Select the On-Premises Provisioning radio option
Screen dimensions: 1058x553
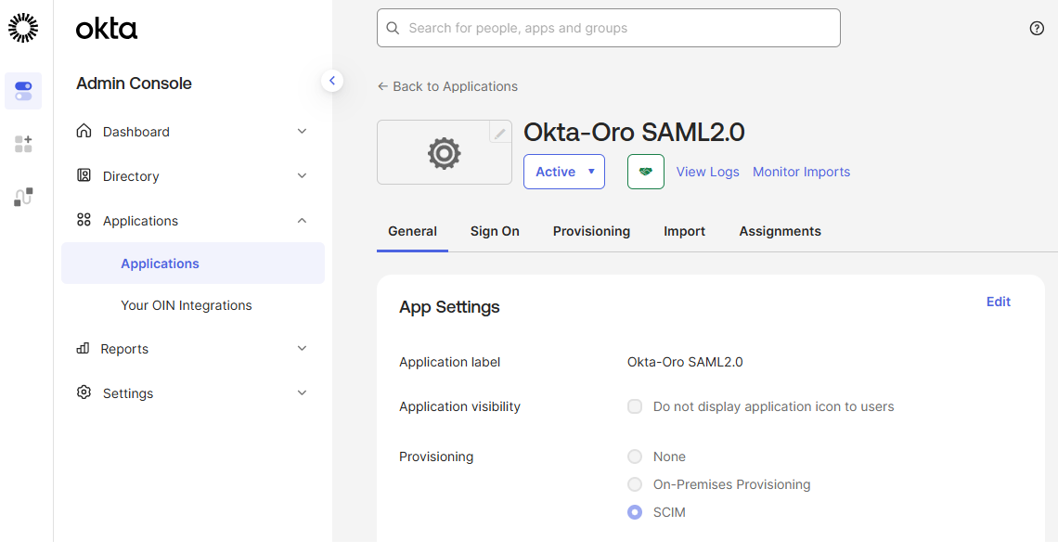(635, 484)
